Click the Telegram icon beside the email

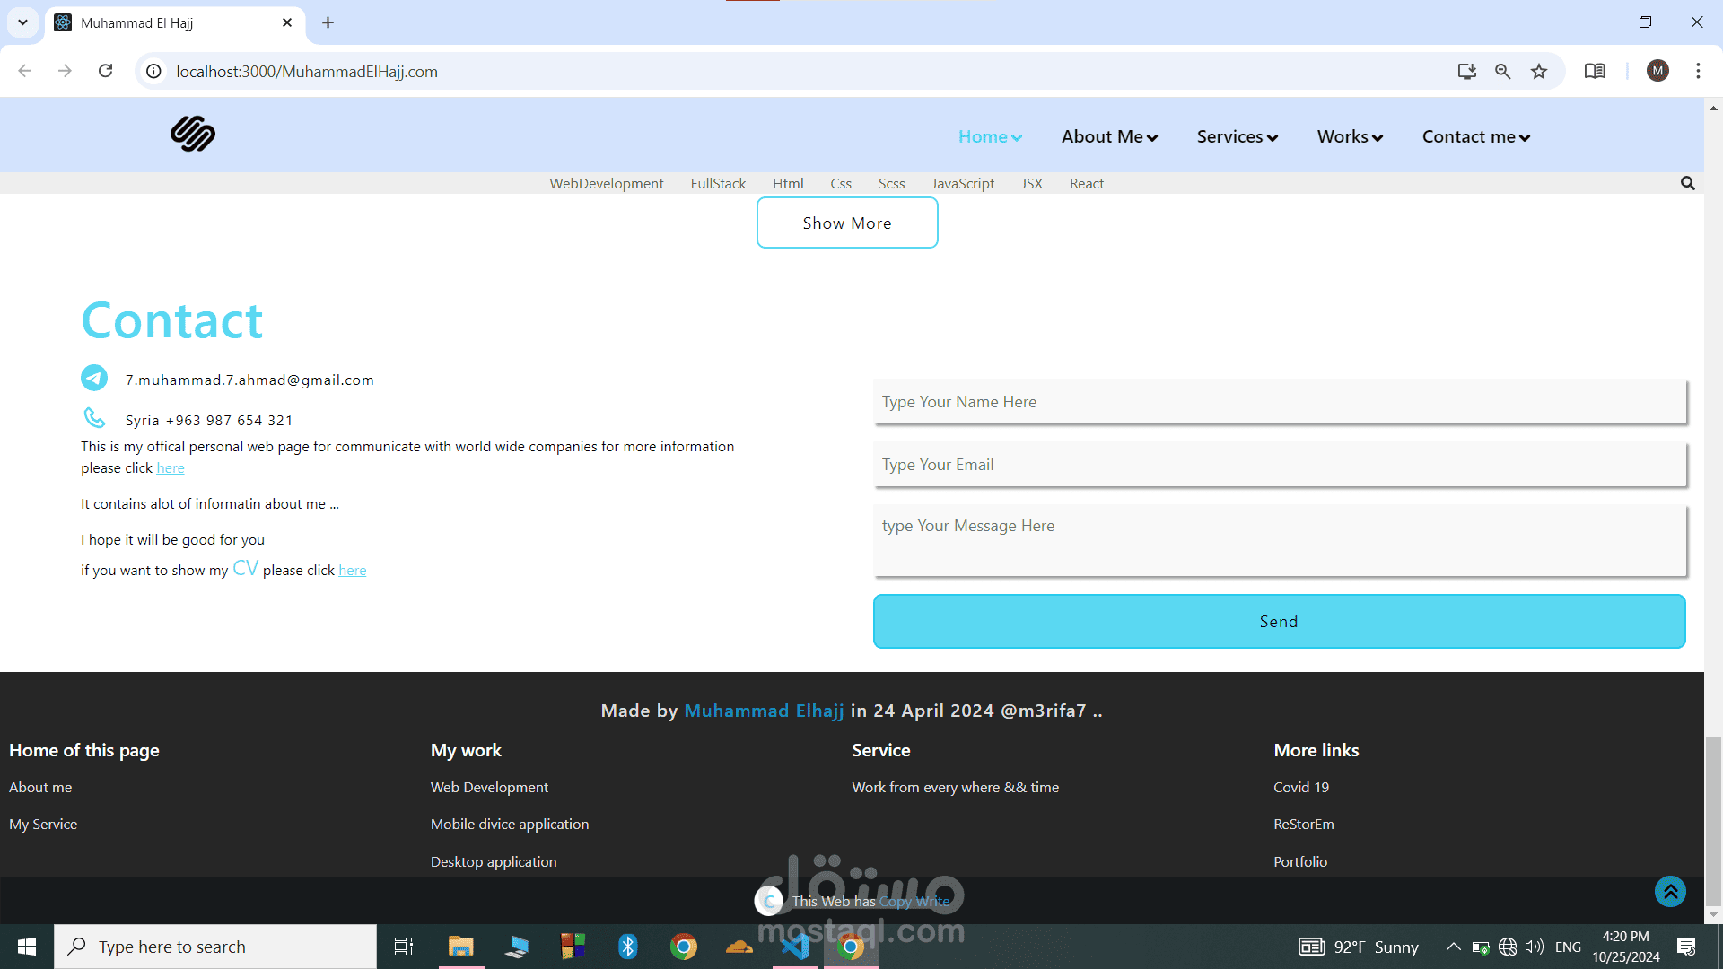pyautogui.click(x=94, y=378)
